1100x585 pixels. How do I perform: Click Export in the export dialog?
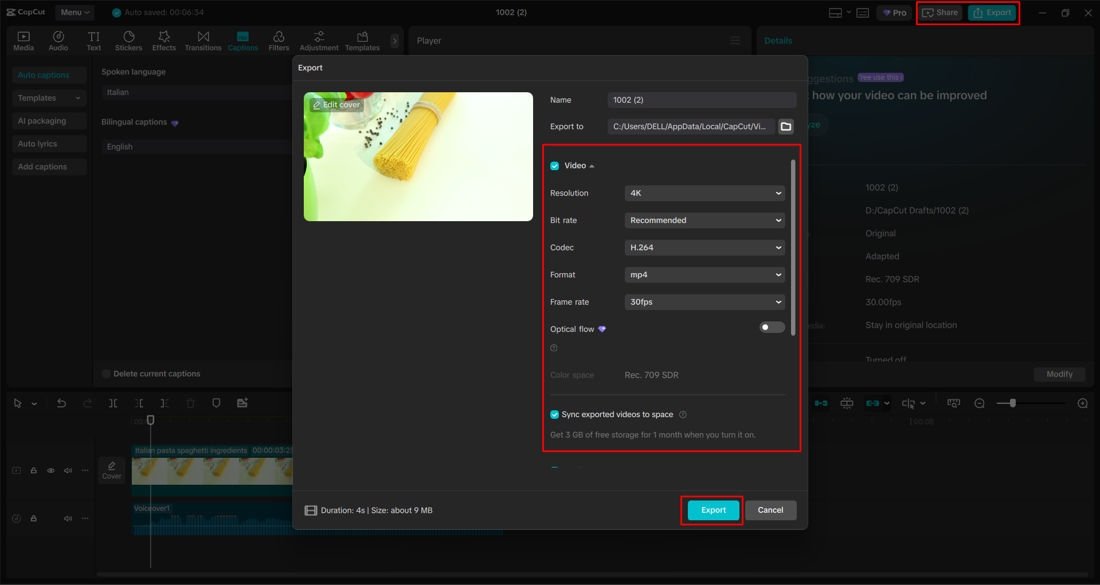[711, 510]
